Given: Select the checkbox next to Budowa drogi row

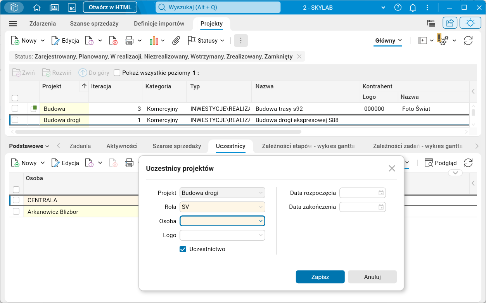Looking at the screenshot, I should (x=15, y=120).
